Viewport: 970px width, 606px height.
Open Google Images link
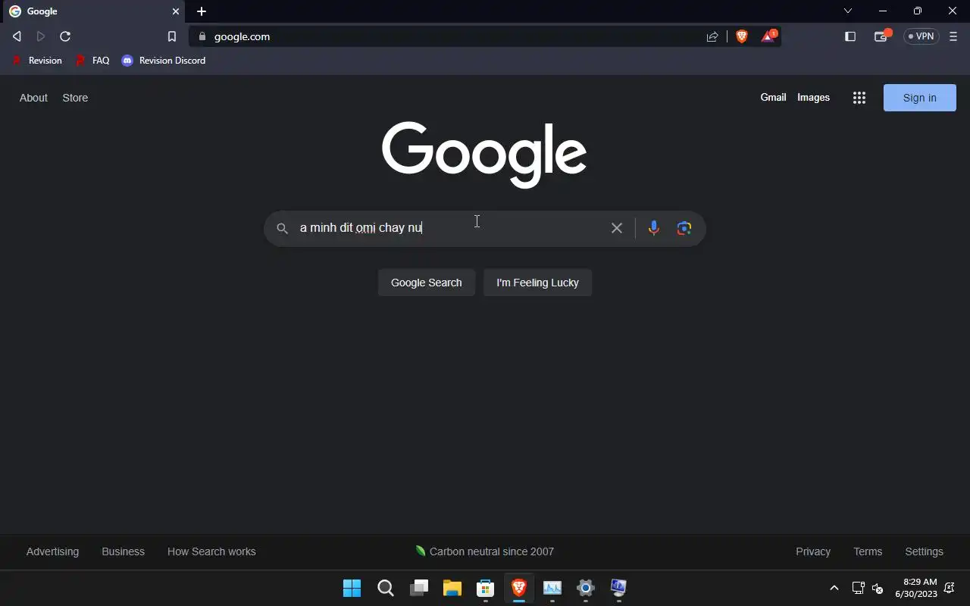pos(813,97)
